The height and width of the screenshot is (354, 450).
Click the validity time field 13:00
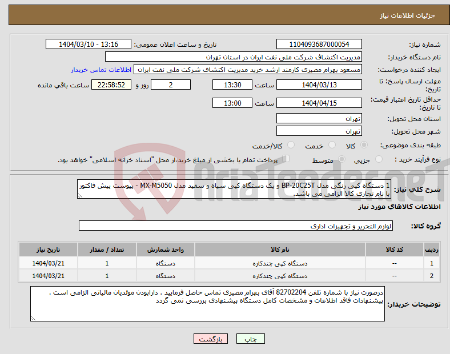pos(232,103)
